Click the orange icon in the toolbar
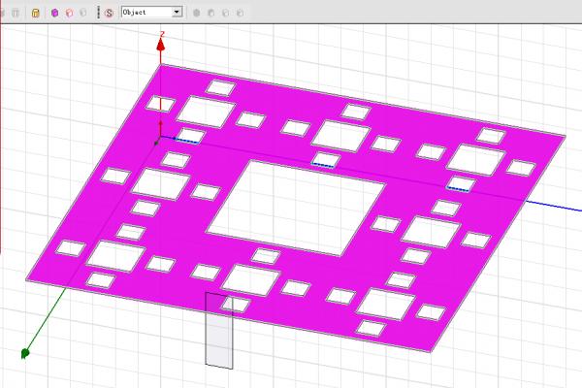This screenshot has height=388, width=582. pyautogui.click(x=35, y=13)
